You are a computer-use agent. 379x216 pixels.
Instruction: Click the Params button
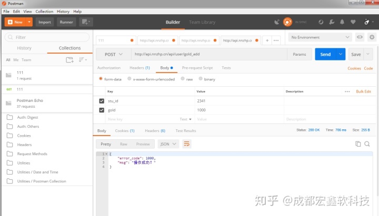300,54
